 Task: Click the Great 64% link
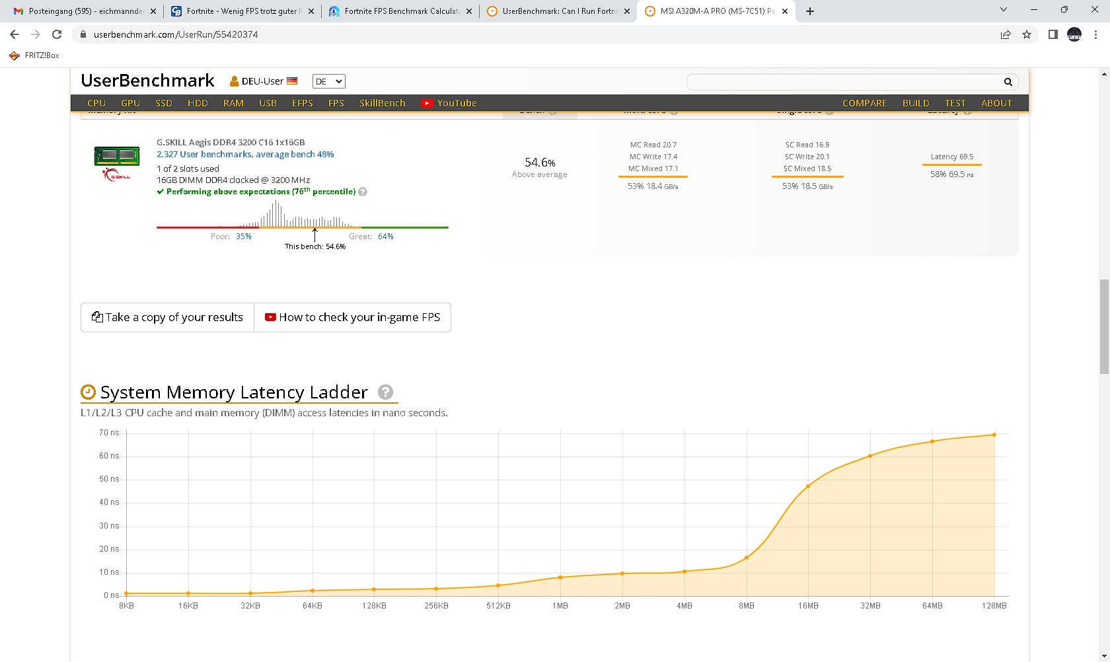386,237
